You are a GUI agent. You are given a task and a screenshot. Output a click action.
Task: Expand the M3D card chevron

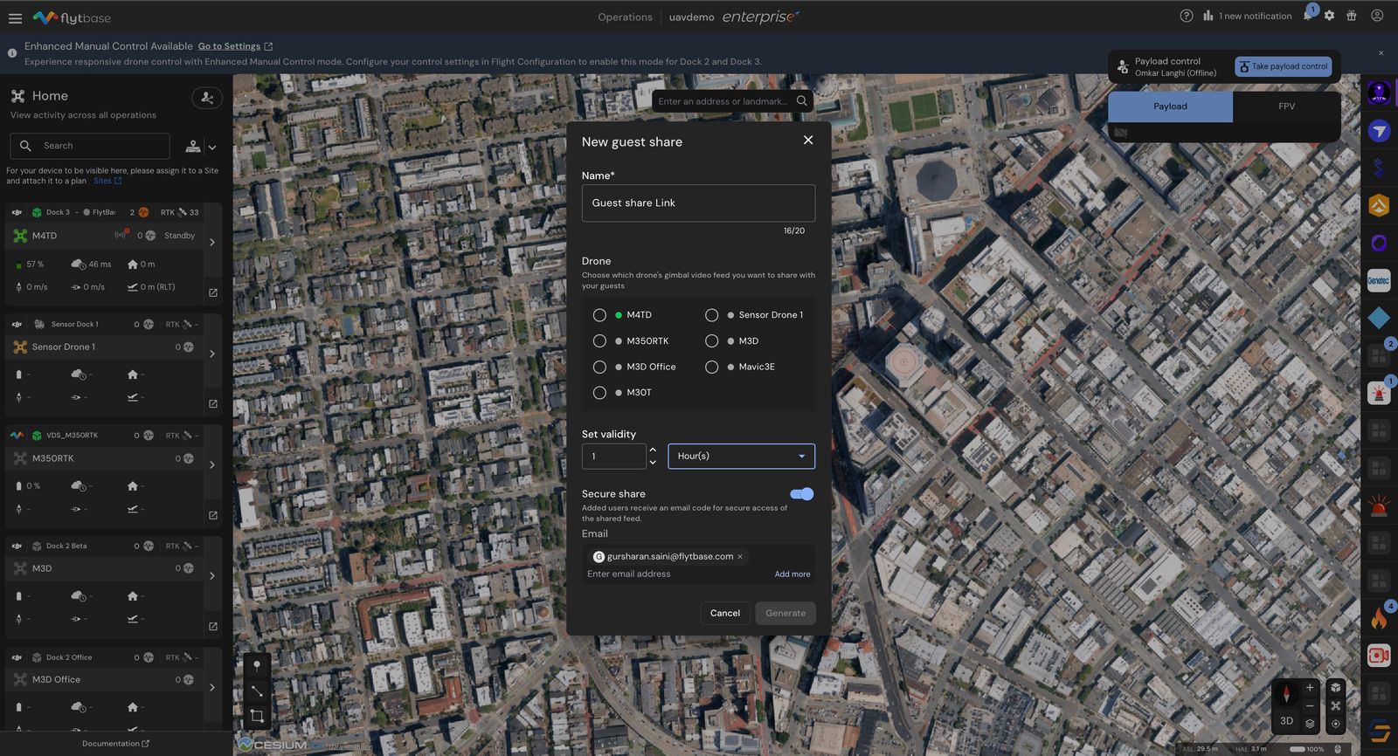tap(212, 576)
